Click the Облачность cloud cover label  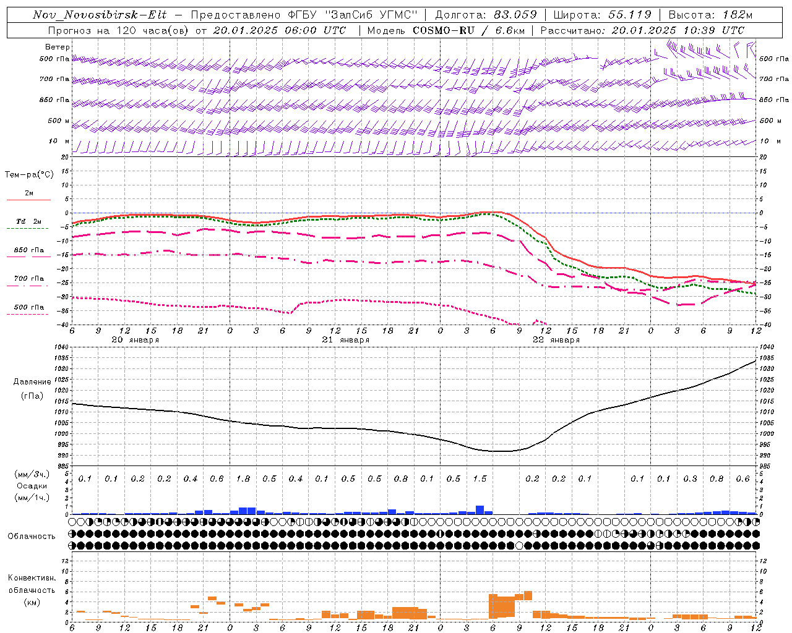tap(32, 537)
